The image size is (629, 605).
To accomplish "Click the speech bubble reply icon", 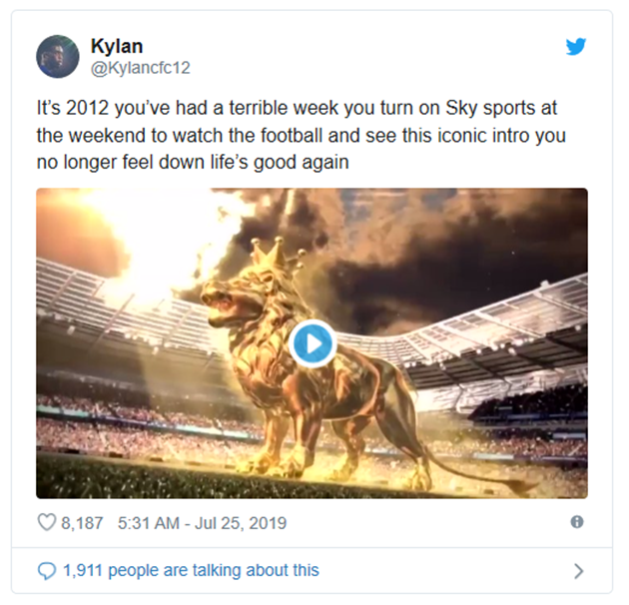I will pos(47,570).
